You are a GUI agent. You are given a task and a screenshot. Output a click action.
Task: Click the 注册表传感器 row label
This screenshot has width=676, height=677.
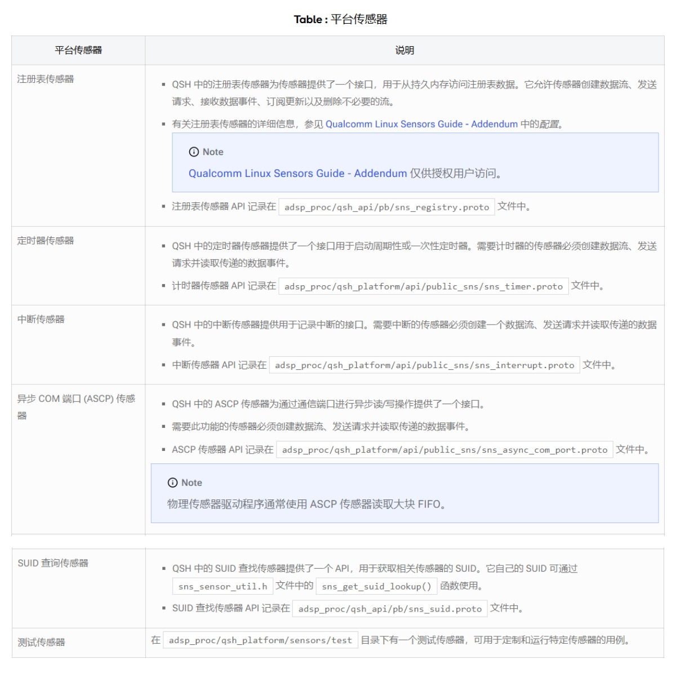46,79
